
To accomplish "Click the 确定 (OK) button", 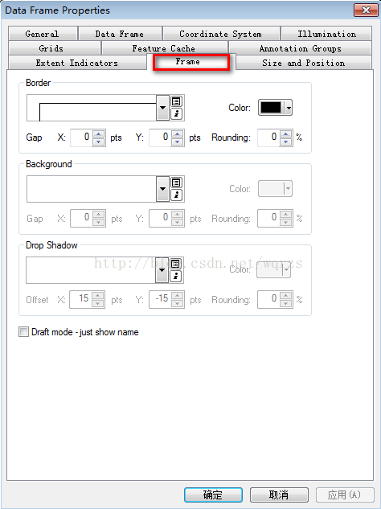I will pyautogui.click(x=213, y=495).
